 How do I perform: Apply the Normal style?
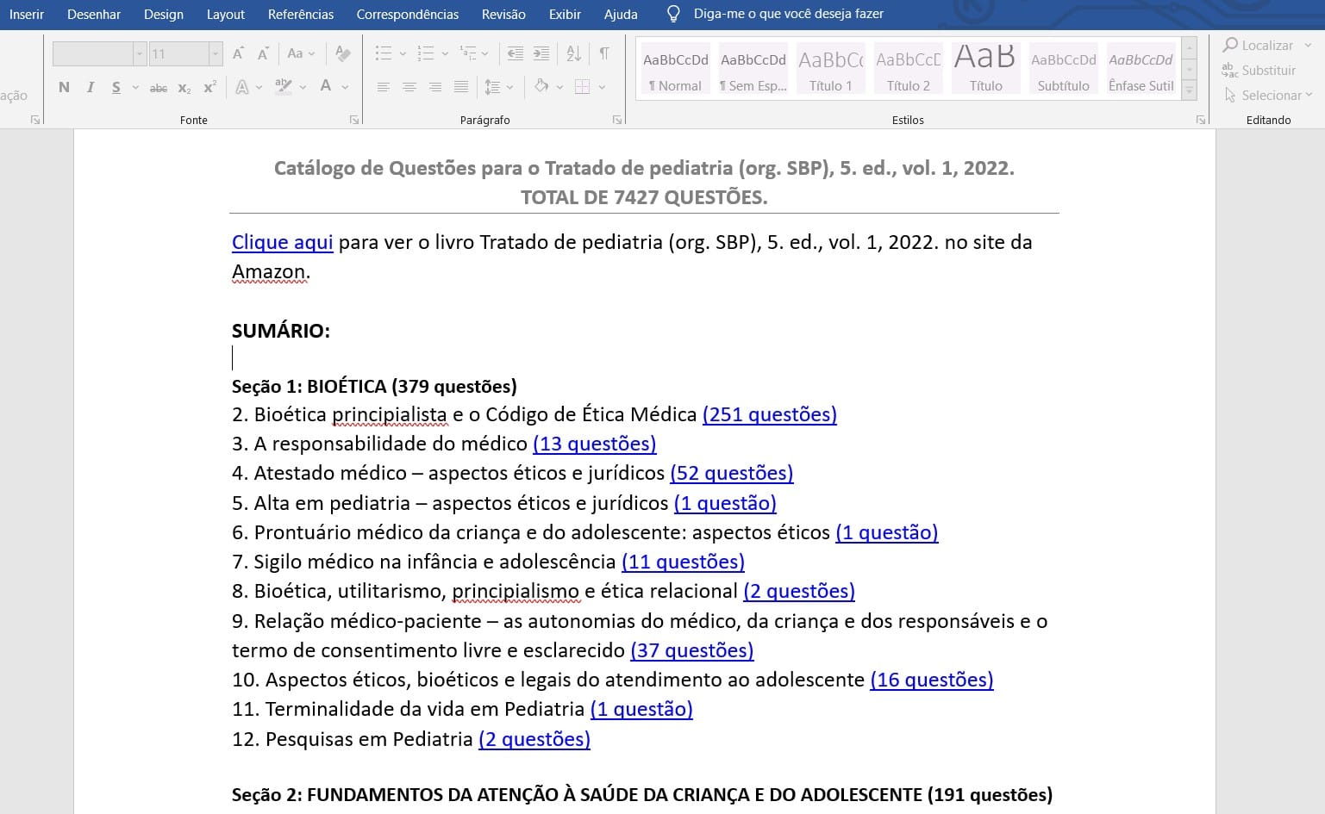tap(676, 68)
